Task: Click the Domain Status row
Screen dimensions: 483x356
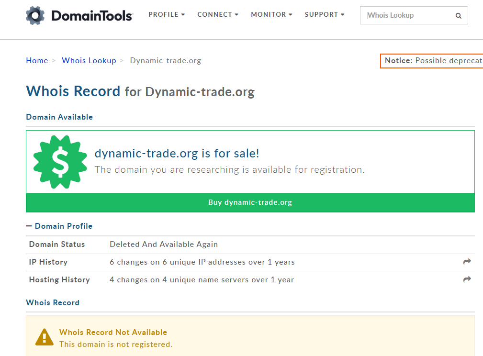Action: pyautogui.click(x=57, y=244)
